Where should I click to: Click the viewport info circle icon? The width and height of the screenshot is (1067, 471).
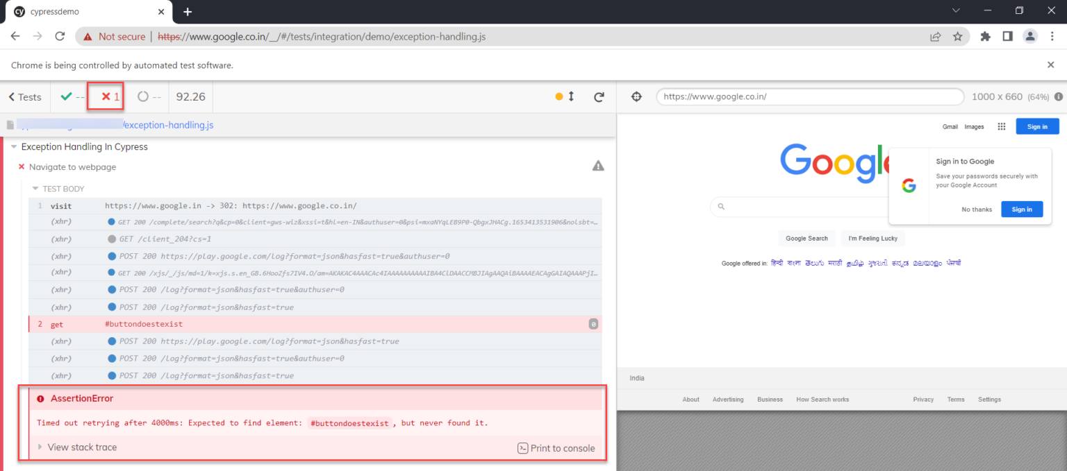pos(1059,97)
